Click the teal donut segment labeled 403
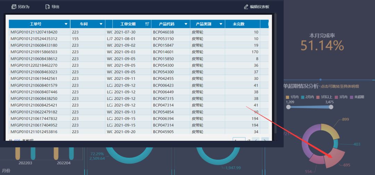The image size is (375, 175). coord(336,144)
